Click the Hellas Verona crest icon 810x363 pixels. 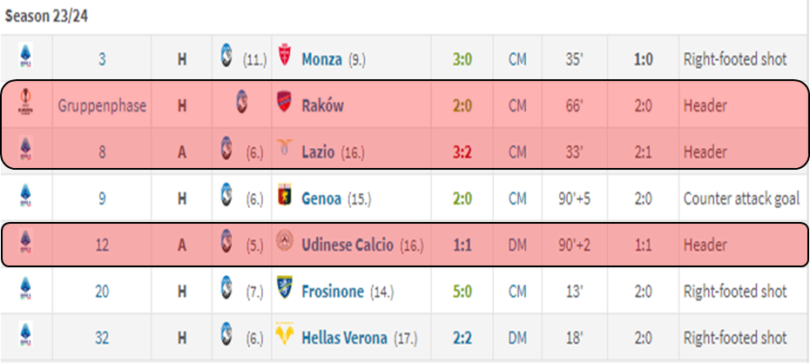(x=285, y=333)
